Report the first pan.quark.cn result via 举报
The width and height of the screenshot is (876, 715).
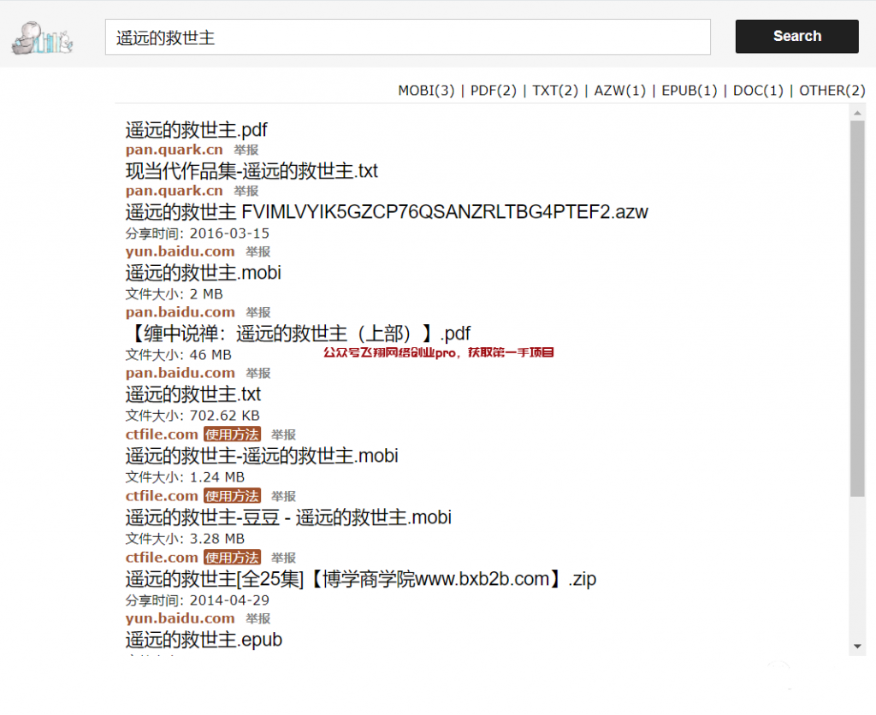click(x=246, y=150)
